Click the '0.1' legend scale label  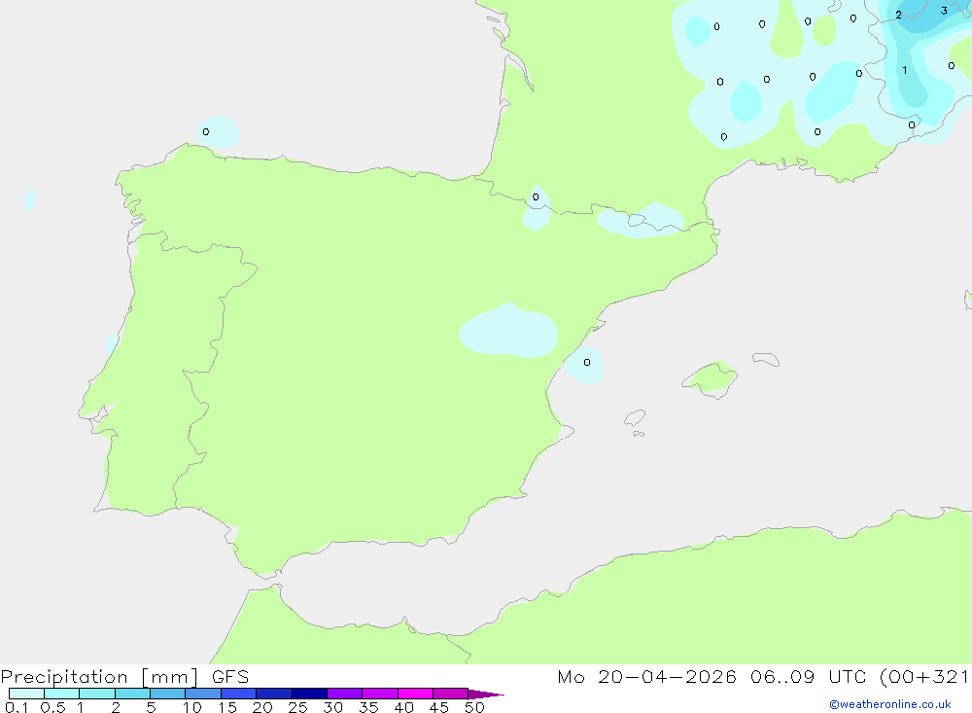coord(17,707)
